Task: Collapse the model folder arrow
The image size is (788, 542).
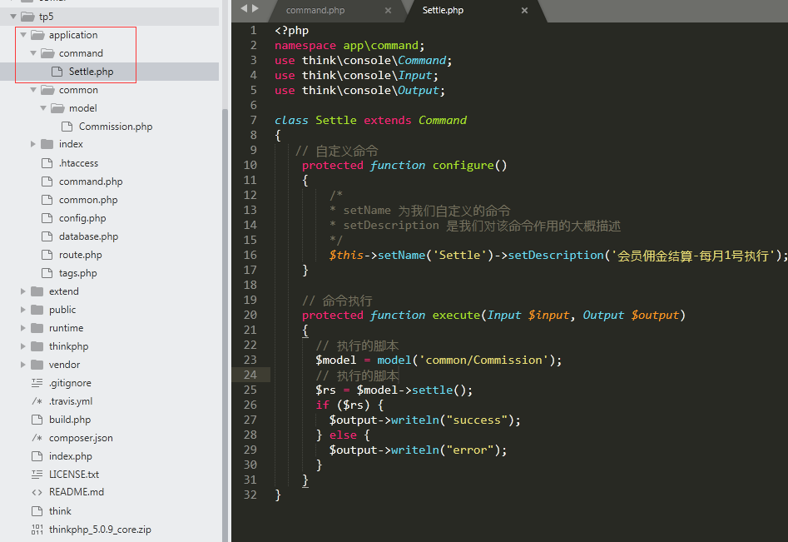Action: click(43, 108)
